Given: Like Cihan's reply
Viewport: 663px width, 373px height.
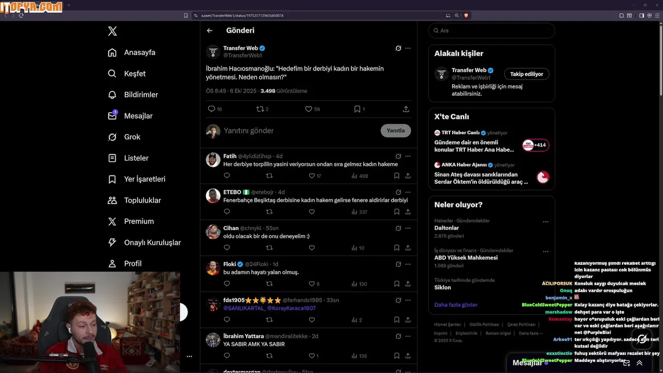Looking at the screenshot, I should click(312, 248).
